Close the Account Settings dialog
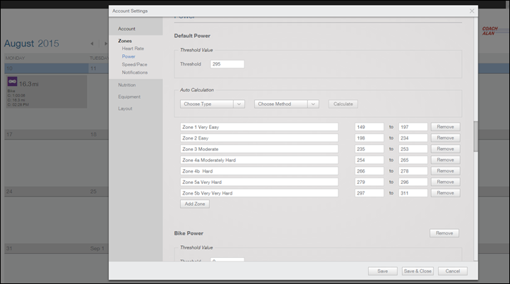510x284 pixels. click(472, 11)
